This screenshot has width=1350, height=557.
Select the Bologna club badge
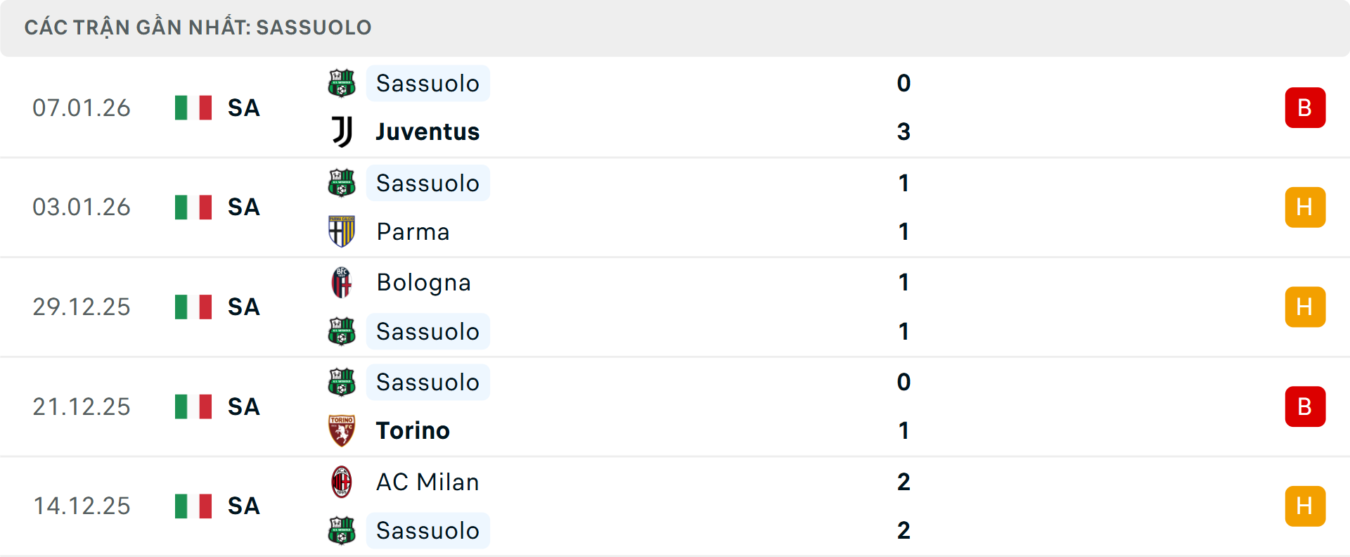click(342, 282)
